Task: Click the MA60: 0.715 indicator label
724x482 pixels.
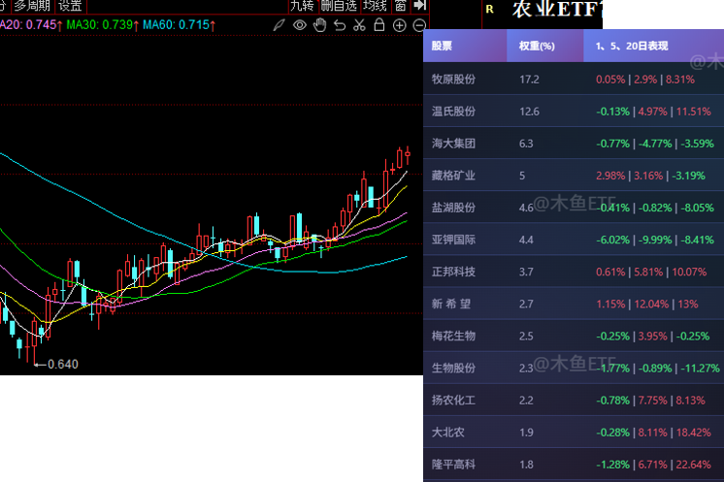Action: pos(179,25)
